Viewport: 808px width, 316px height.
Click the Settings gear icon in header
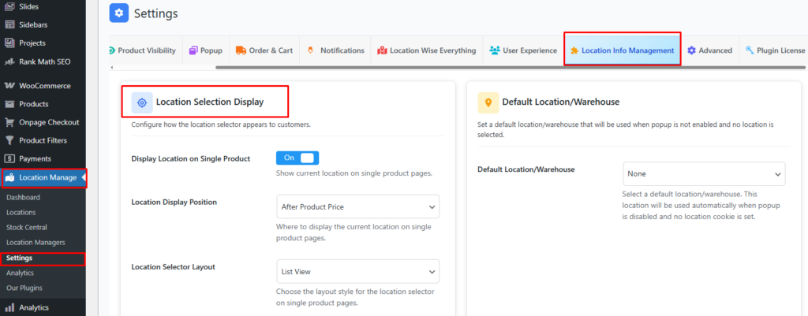pyautogui.click(x=120, y=13)
